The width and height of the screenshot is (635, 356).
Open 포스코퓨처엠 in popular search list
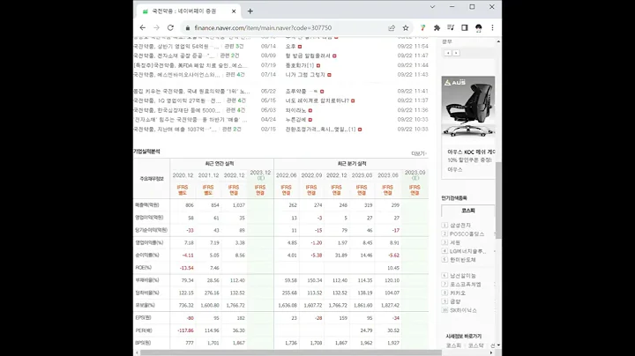tap(466, 285)
